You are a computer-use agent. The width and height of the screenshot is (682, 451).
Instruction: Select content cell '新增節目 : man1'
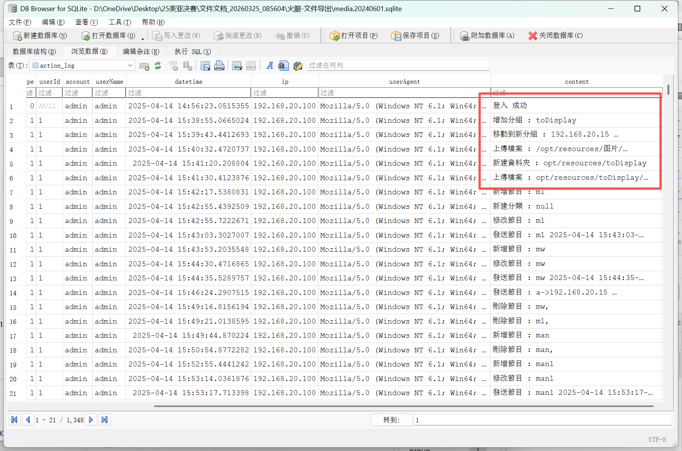576,364
